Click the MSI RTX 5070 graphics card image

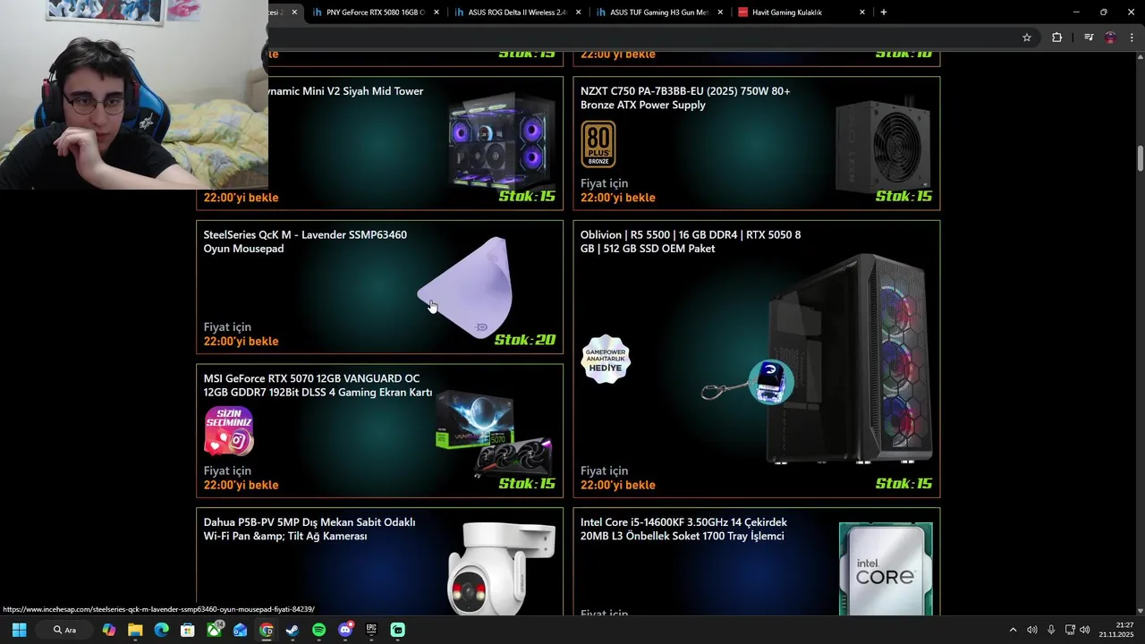click(495, 436)
